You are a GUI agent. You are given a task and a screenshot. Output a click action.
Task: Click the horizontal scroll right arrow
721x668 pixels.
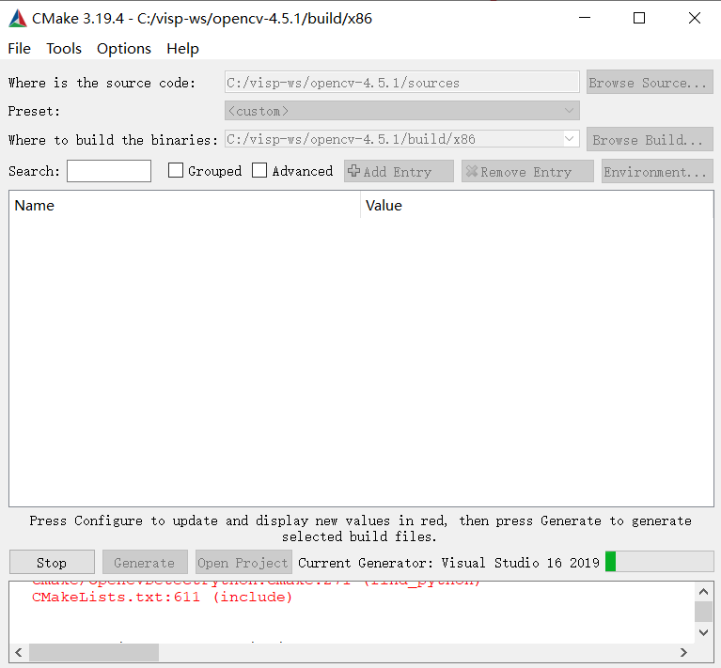683,652
